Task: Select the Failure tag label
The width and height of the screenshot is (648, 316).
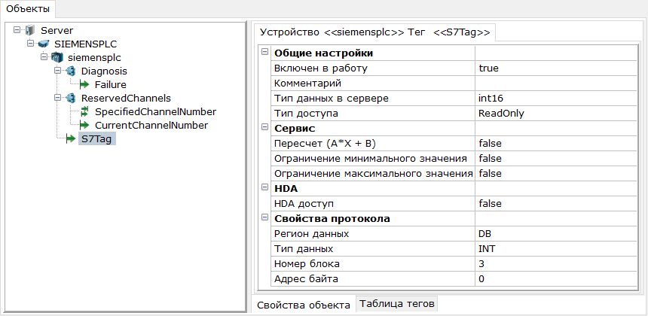Action: pos(110,85)
